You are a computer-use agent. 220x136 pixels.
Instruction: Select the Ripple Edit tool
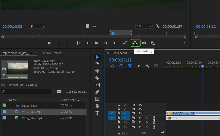pos(97,71)
